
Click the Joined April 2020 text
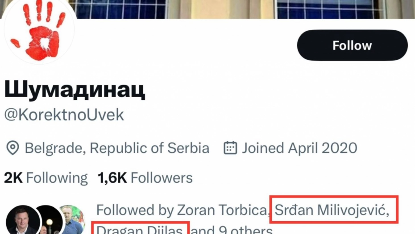tap(299, 148)
